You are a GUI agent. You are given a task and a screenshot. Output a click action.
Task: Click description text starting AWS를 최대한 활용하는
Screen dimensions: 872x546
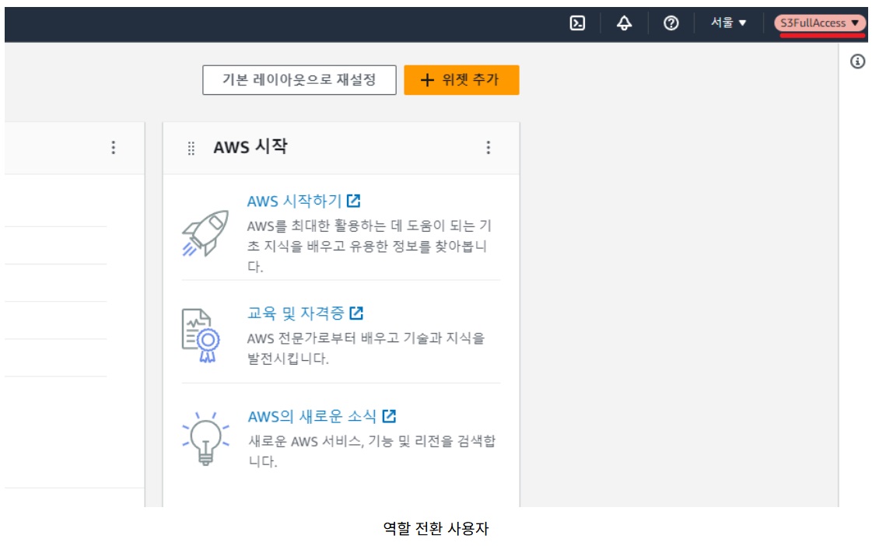(369, 246)
